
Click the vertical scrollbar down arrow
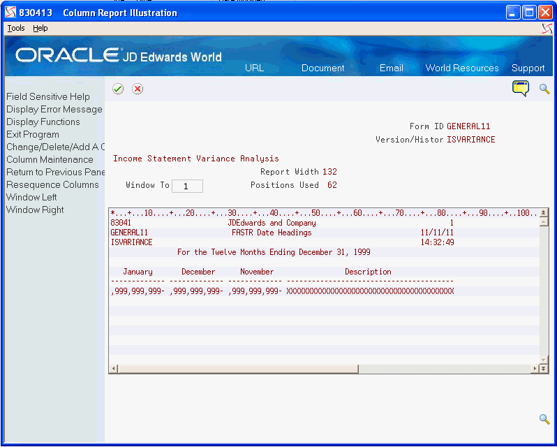click(x=543, y=360)
